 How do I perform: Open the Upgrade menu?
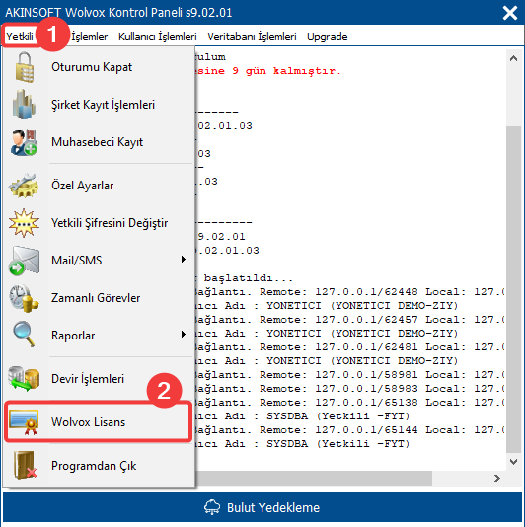[x=327, y=37]
